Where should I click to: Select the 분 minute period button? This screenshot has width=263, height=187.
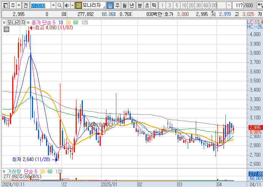(140, 5)
